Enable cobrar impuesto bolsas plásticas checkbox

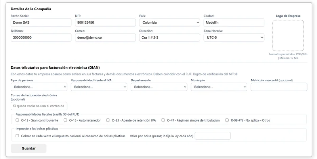tap(17, 136)
